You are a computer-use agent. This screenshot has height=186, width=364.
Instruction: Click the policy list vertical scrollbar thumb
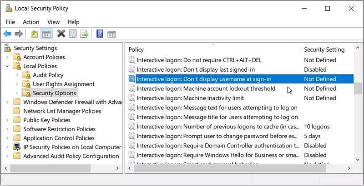coord(358,88)
